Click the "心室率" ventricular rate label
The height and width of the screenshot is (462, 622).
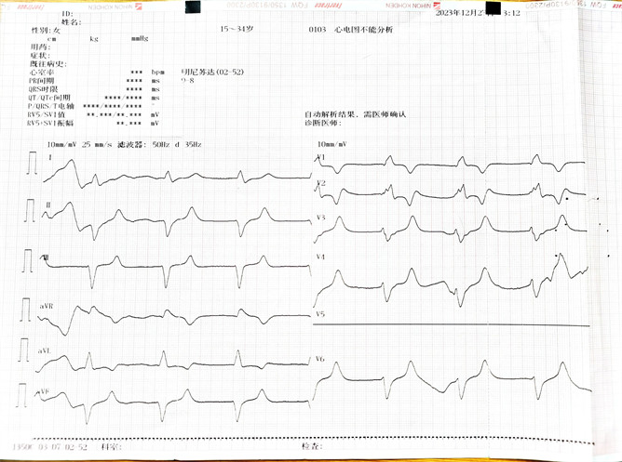pos(41,73)
